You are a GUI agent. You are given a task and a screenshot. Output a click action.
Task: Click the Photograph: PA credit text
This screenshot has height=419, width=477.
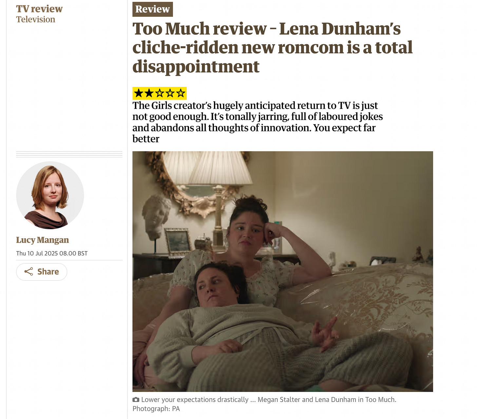point(156,409)
